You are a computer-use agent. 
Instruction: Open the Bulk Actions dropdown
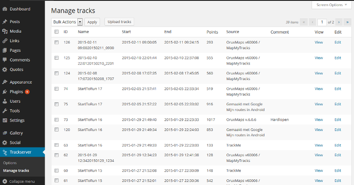67,22
